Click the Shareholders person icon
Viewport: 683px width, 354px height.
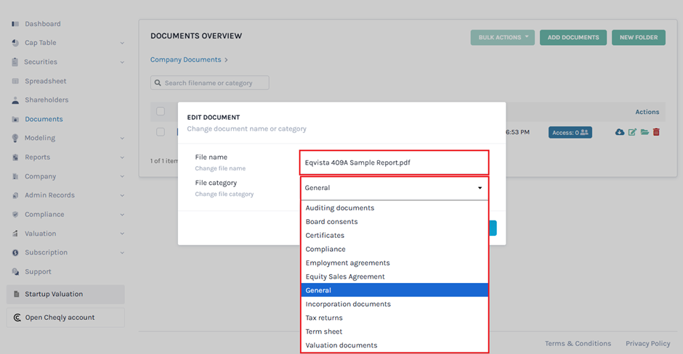tap(15, 100)
